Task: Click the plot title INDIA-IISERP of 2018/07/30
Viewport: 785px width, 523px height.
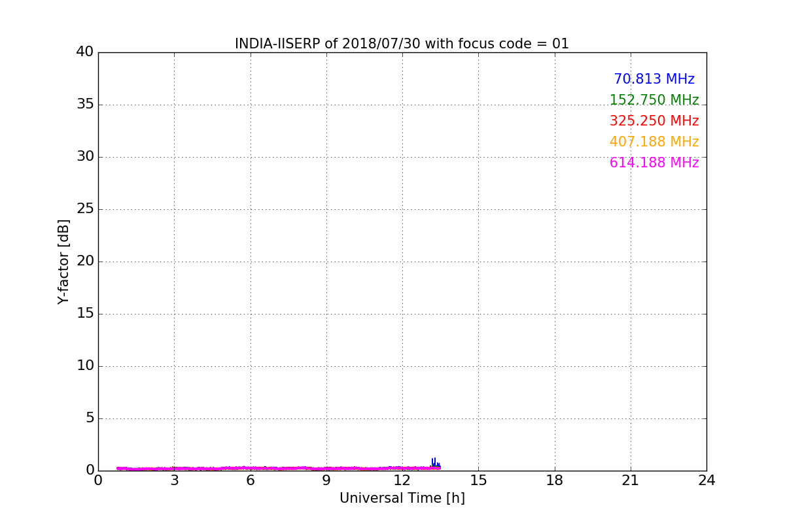Action: click(402, 44)
